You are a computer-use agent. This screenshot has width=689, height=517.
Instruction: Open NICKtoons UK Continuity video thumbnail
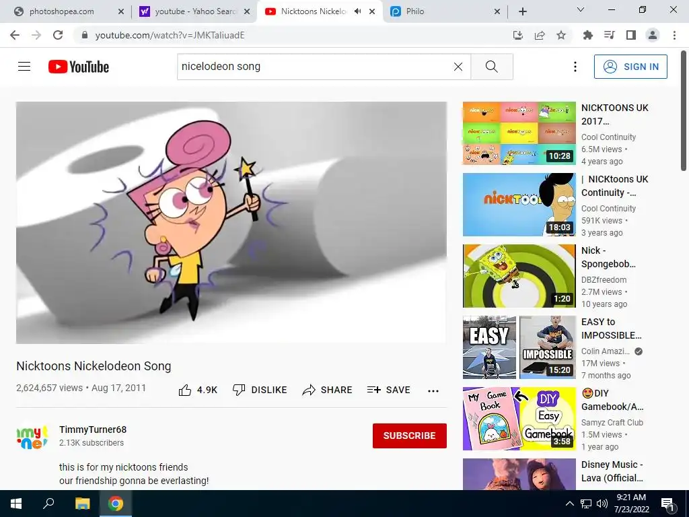[519, 205]
